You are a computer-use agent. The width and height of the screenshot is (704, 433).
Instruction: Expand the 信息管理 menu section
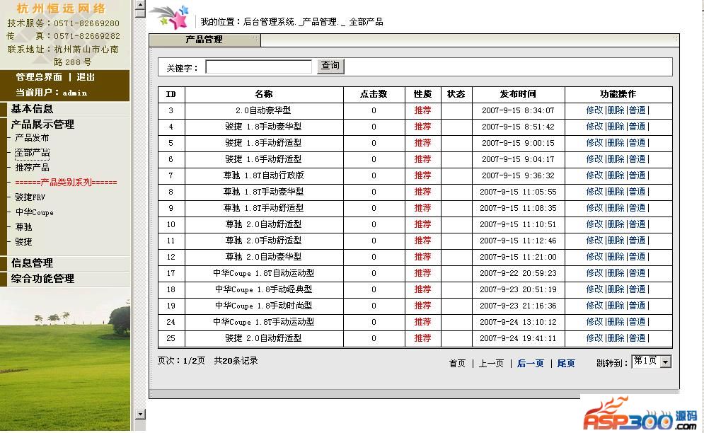(x=32, y=262)
